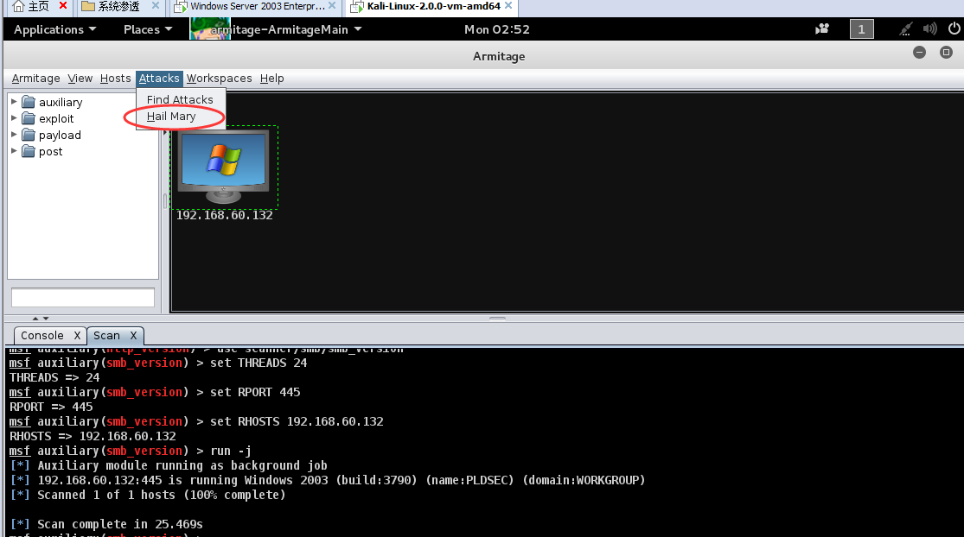Select the exploit folder icon
The height and width of the screenshot is (537, 964).
(29, 119)
